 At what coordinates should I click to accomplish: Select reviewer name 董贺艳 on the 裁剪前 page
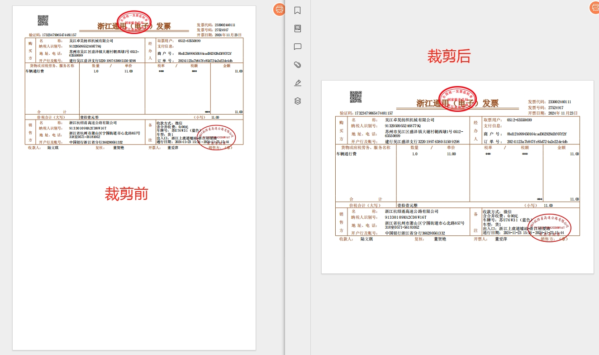pyautogui.click(x=119, y=148)
